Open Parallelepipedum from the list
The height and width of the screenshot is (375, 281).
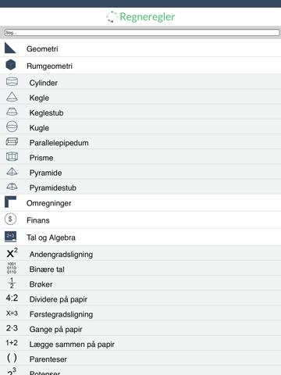click(x=140, y=141)
